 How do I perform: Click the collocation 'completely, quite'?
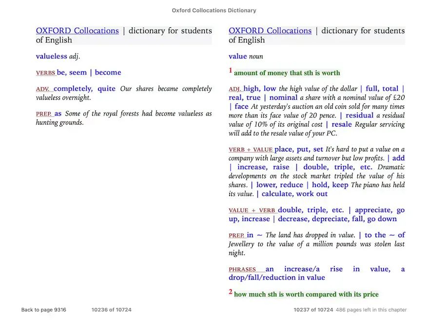[x=84, y=89]
